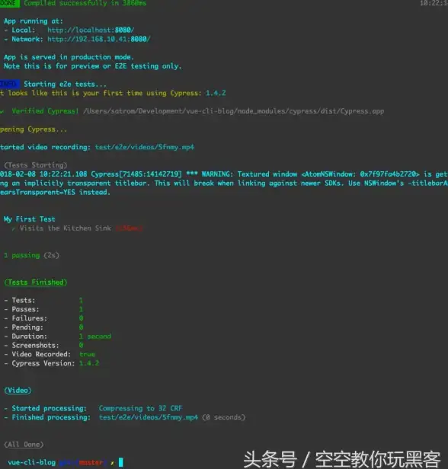This screenshot has width=448, height=469.
Task: Click 'Note this is for preview or E2E testing only.'
Action: click(92, 66)
